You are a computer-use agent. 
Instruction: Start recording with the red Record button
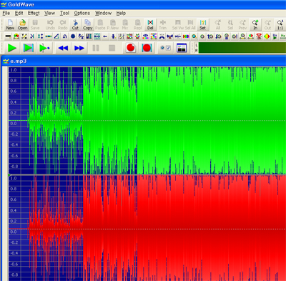point(131,48)
